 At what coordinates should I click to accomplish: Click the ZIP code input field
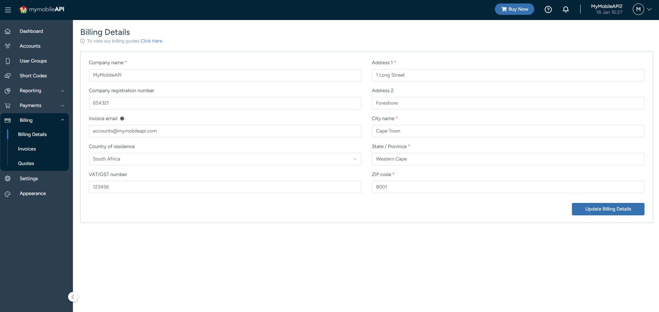(x=508, y=187)
